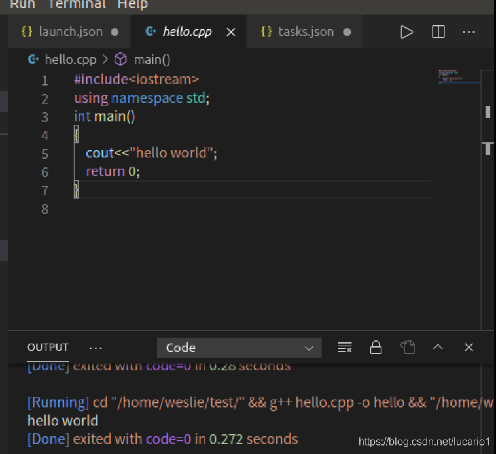Click the 'using namespace std;' line

point(142,98)
